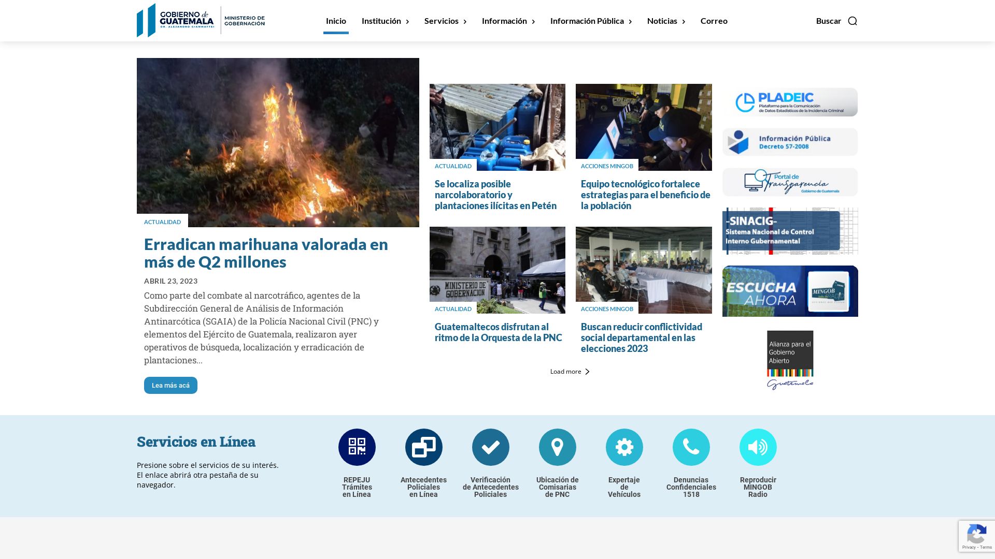
Task: Select the Antecedentes Policiales en Línea icon
Action: point(423,446)
